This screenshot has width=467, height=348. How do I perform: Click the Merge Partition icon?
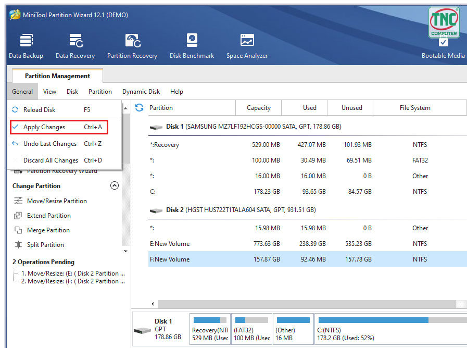[18, 230]
